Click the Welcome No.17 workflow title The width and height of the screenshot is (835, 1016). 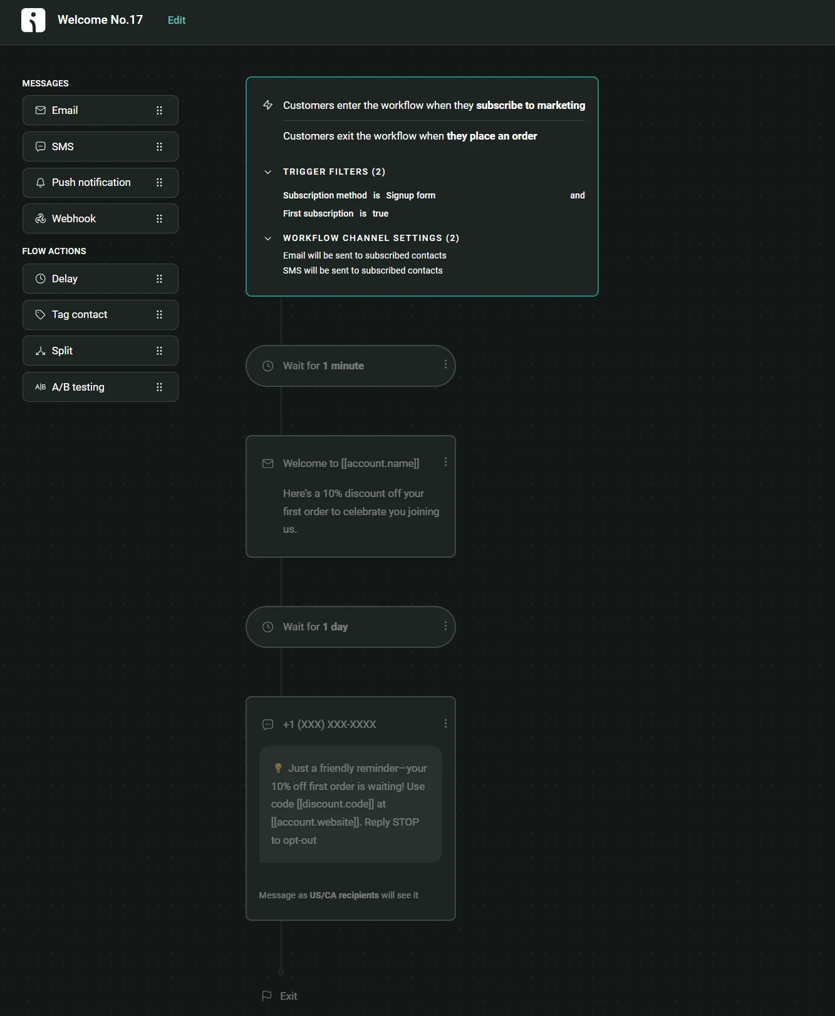[100, 19]
